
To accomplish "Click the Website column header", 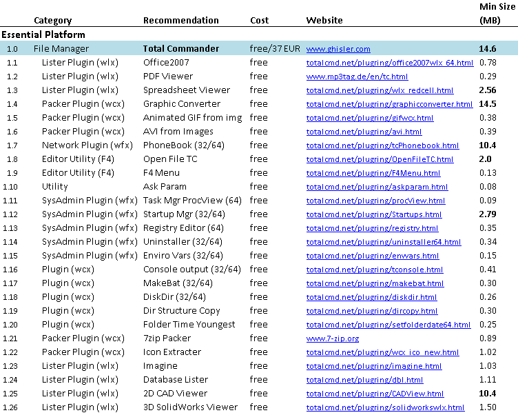I will point(324,21).
